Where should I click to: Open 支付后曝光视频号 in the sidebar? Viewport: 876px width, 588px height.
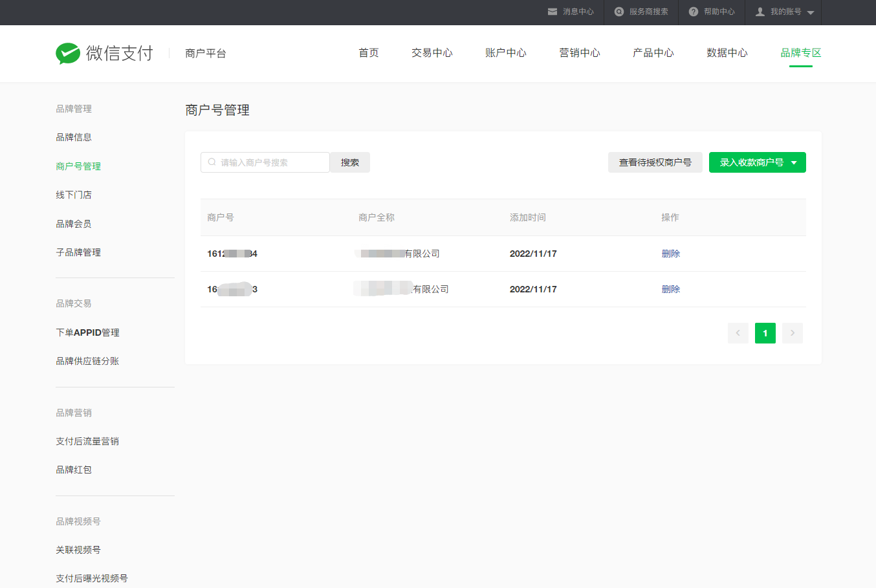point(92,578)
